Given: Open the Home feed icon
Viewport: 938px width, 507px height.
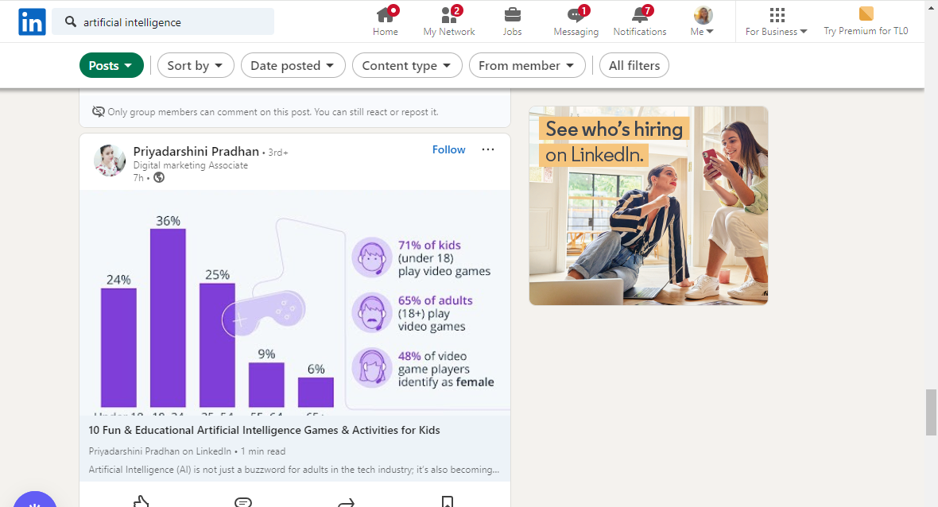Looking at the screenshot, I should click(x=386, y=21).
